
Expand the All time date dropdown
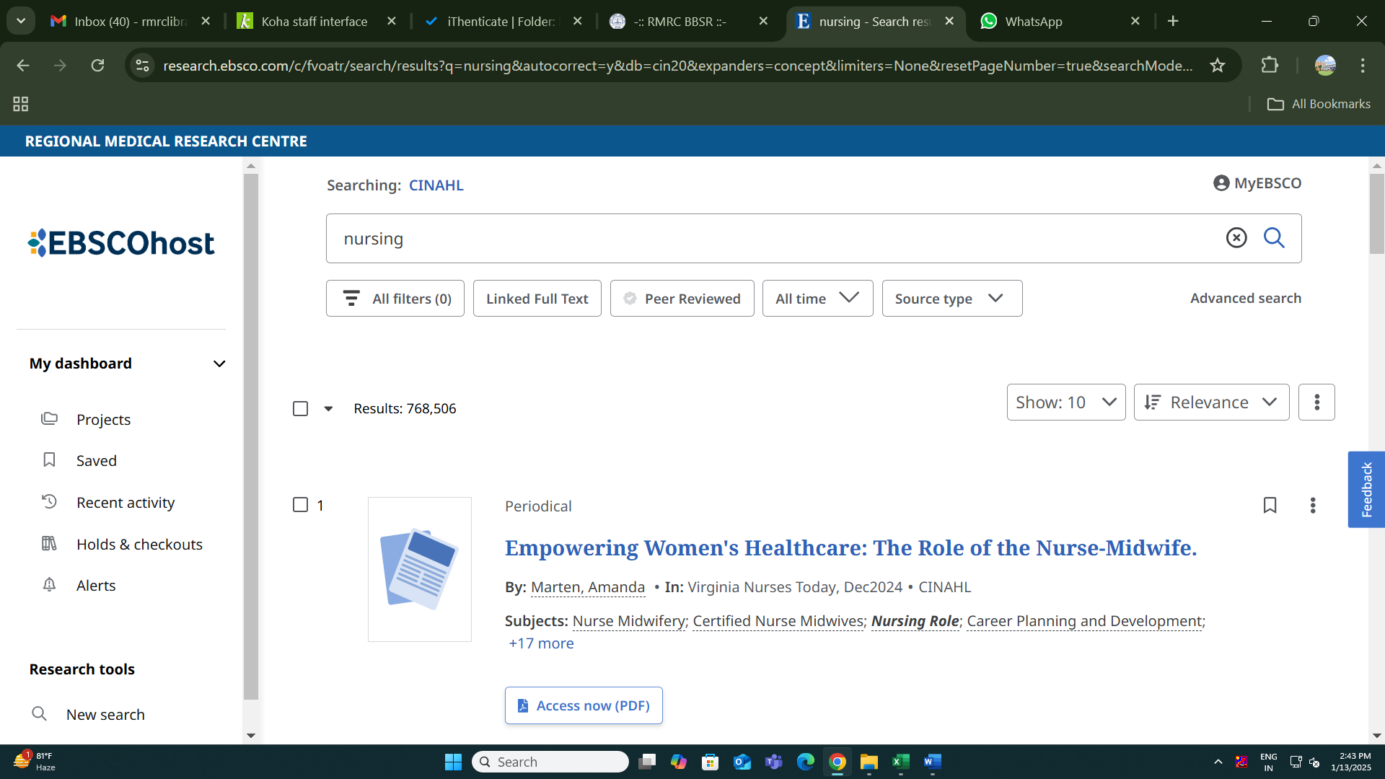pyautogui.click(x=817, y=299)
